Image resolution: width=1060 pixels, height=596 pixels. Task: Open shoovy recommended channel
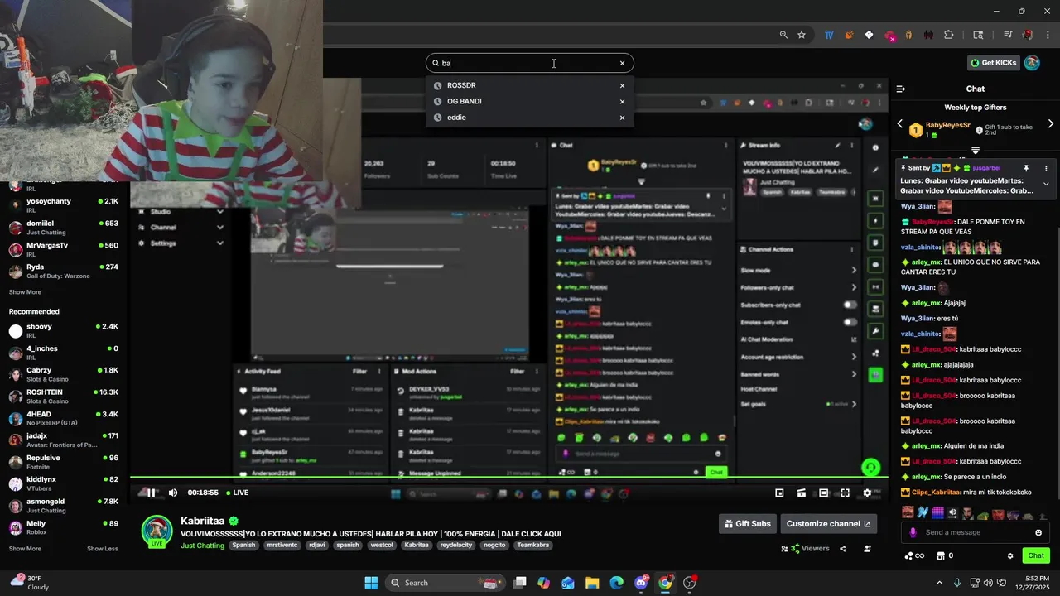[64, 331]
